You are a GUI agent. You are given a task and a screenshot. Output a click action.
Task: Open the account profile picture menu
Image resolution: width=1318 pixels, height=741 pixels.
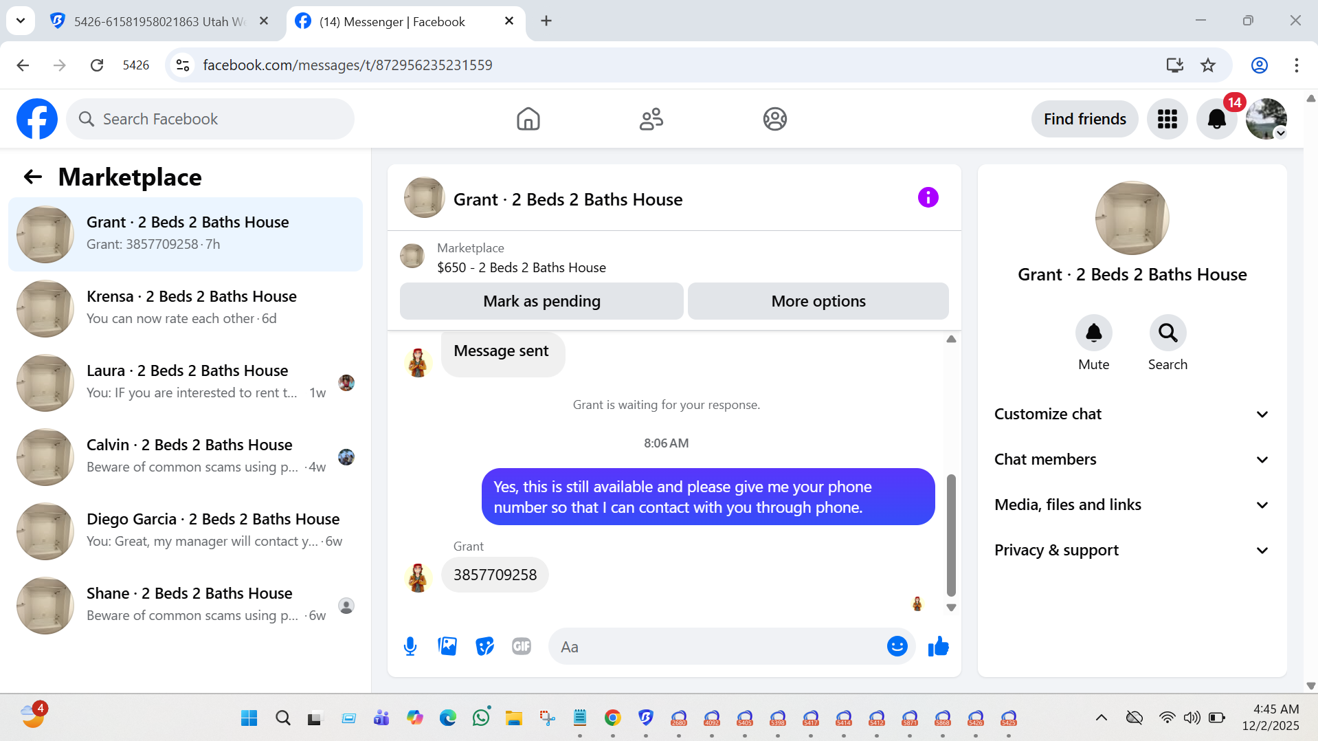(1266, 119)
